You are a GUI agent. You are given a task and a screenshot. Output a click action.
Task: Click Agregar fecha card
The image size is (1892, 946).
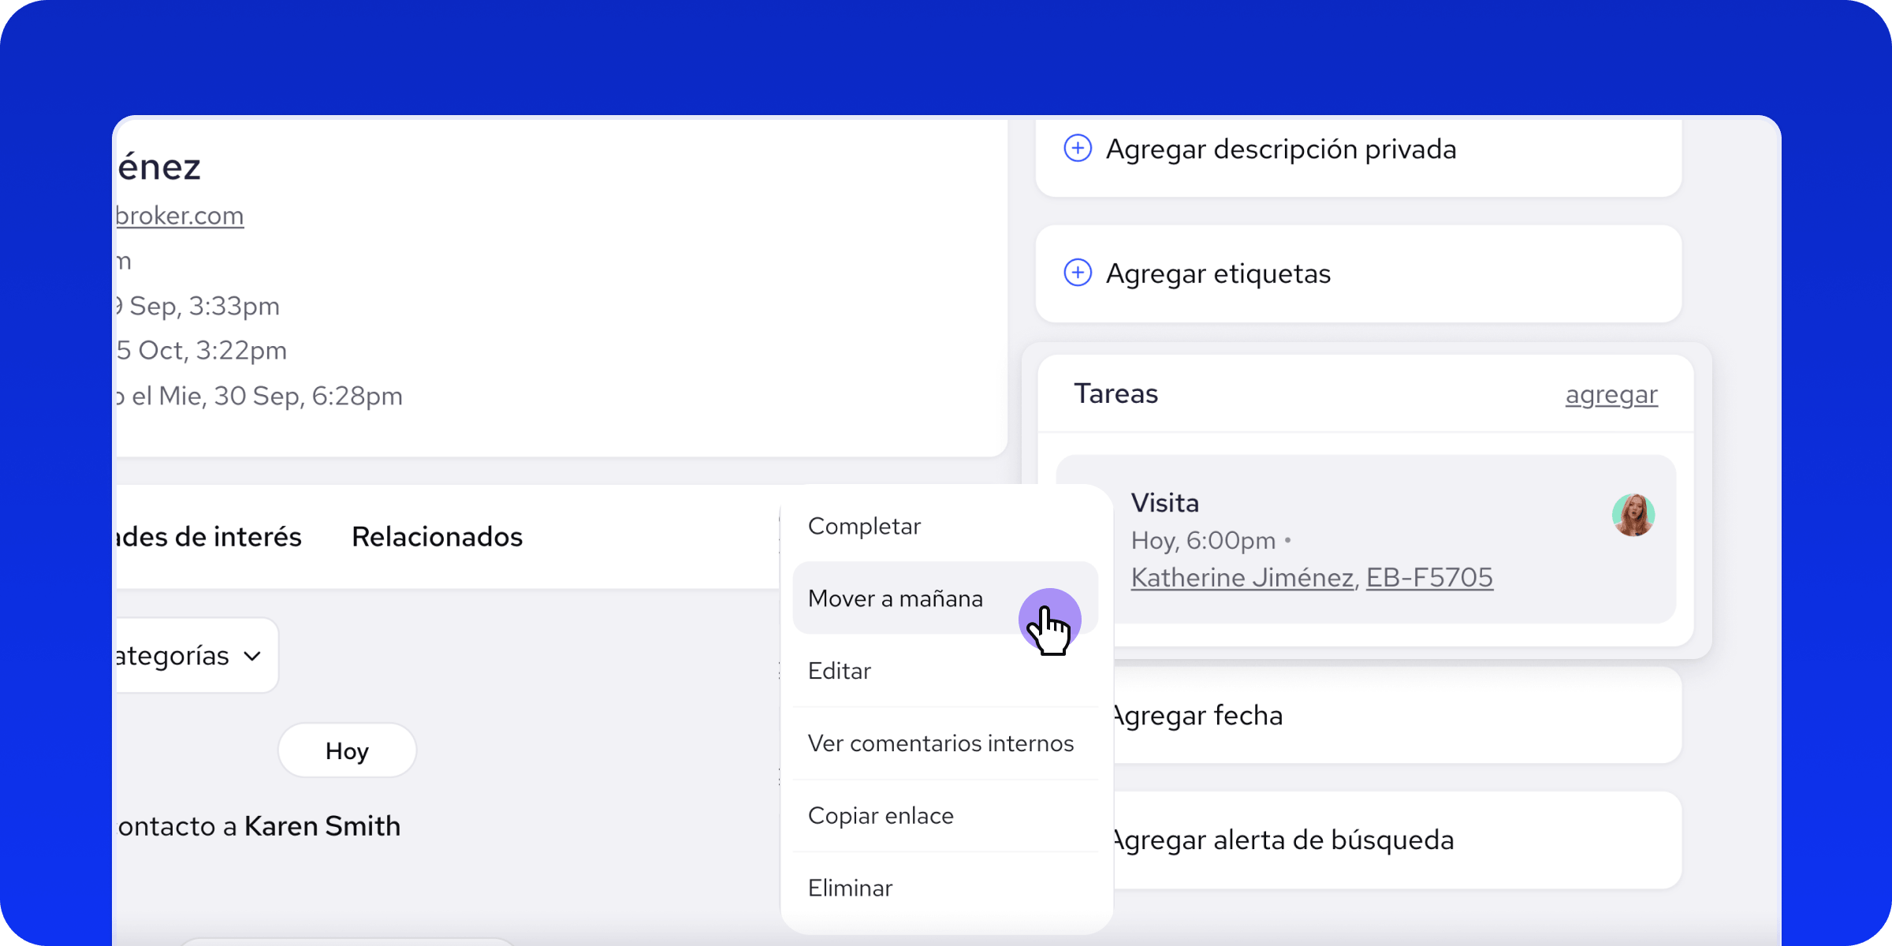click(x=1397, y=716)
